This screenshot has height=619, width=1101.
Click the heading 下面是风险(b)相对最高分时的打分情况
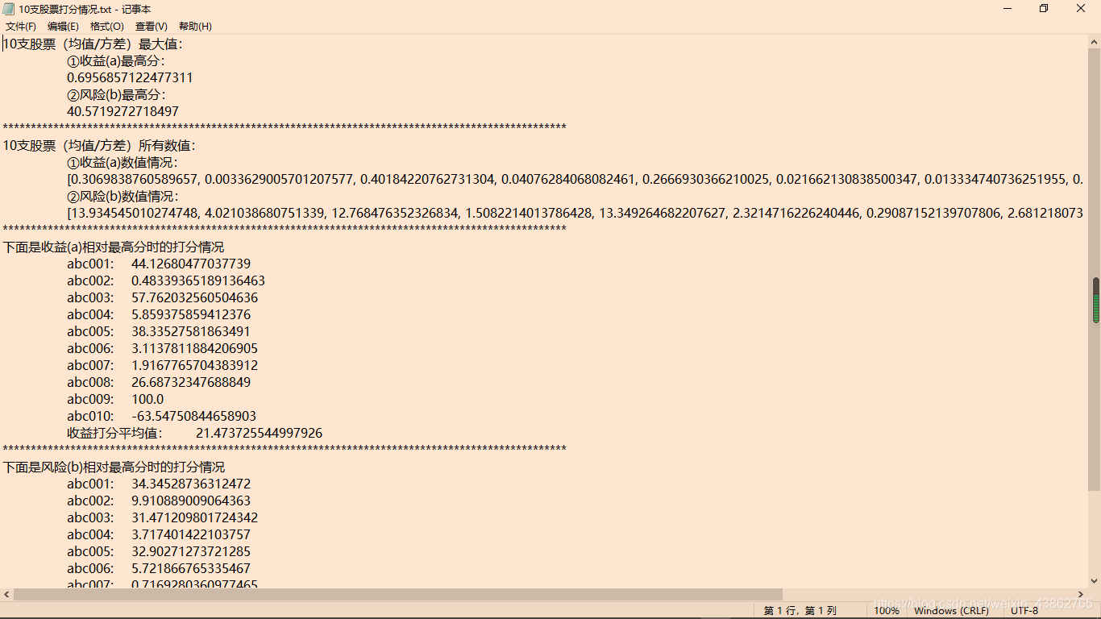(x=114, y=467)
